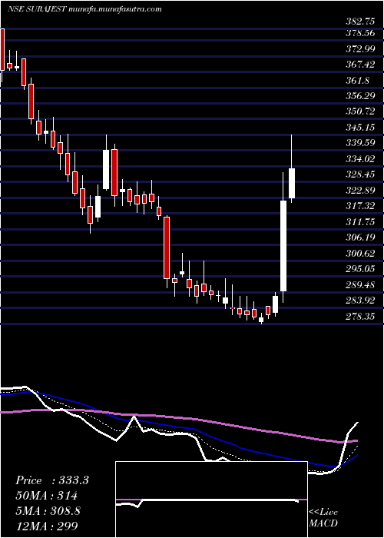The height and width of the screenshot is (538, 384).
Task: Click the 378.56 price axis label
Action: [360, 33]
